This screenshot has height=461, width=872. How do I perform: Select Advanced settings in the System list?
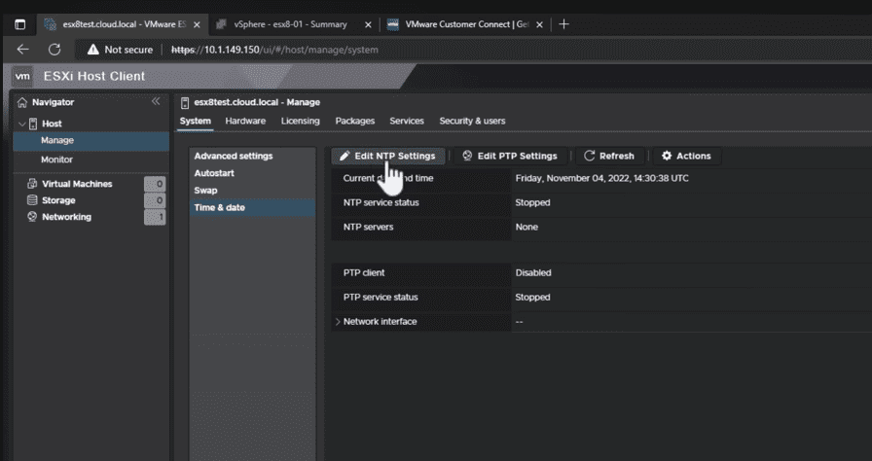[234, 156]
